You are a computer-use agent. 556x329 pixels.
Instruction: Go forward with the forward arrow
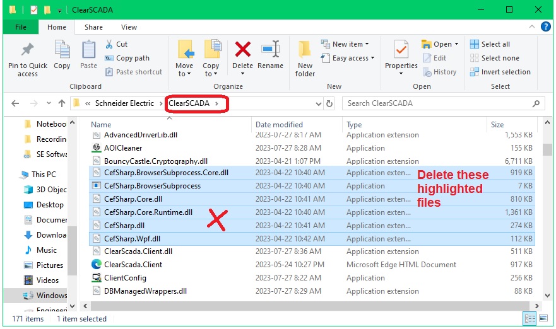(x=34, y=103)
